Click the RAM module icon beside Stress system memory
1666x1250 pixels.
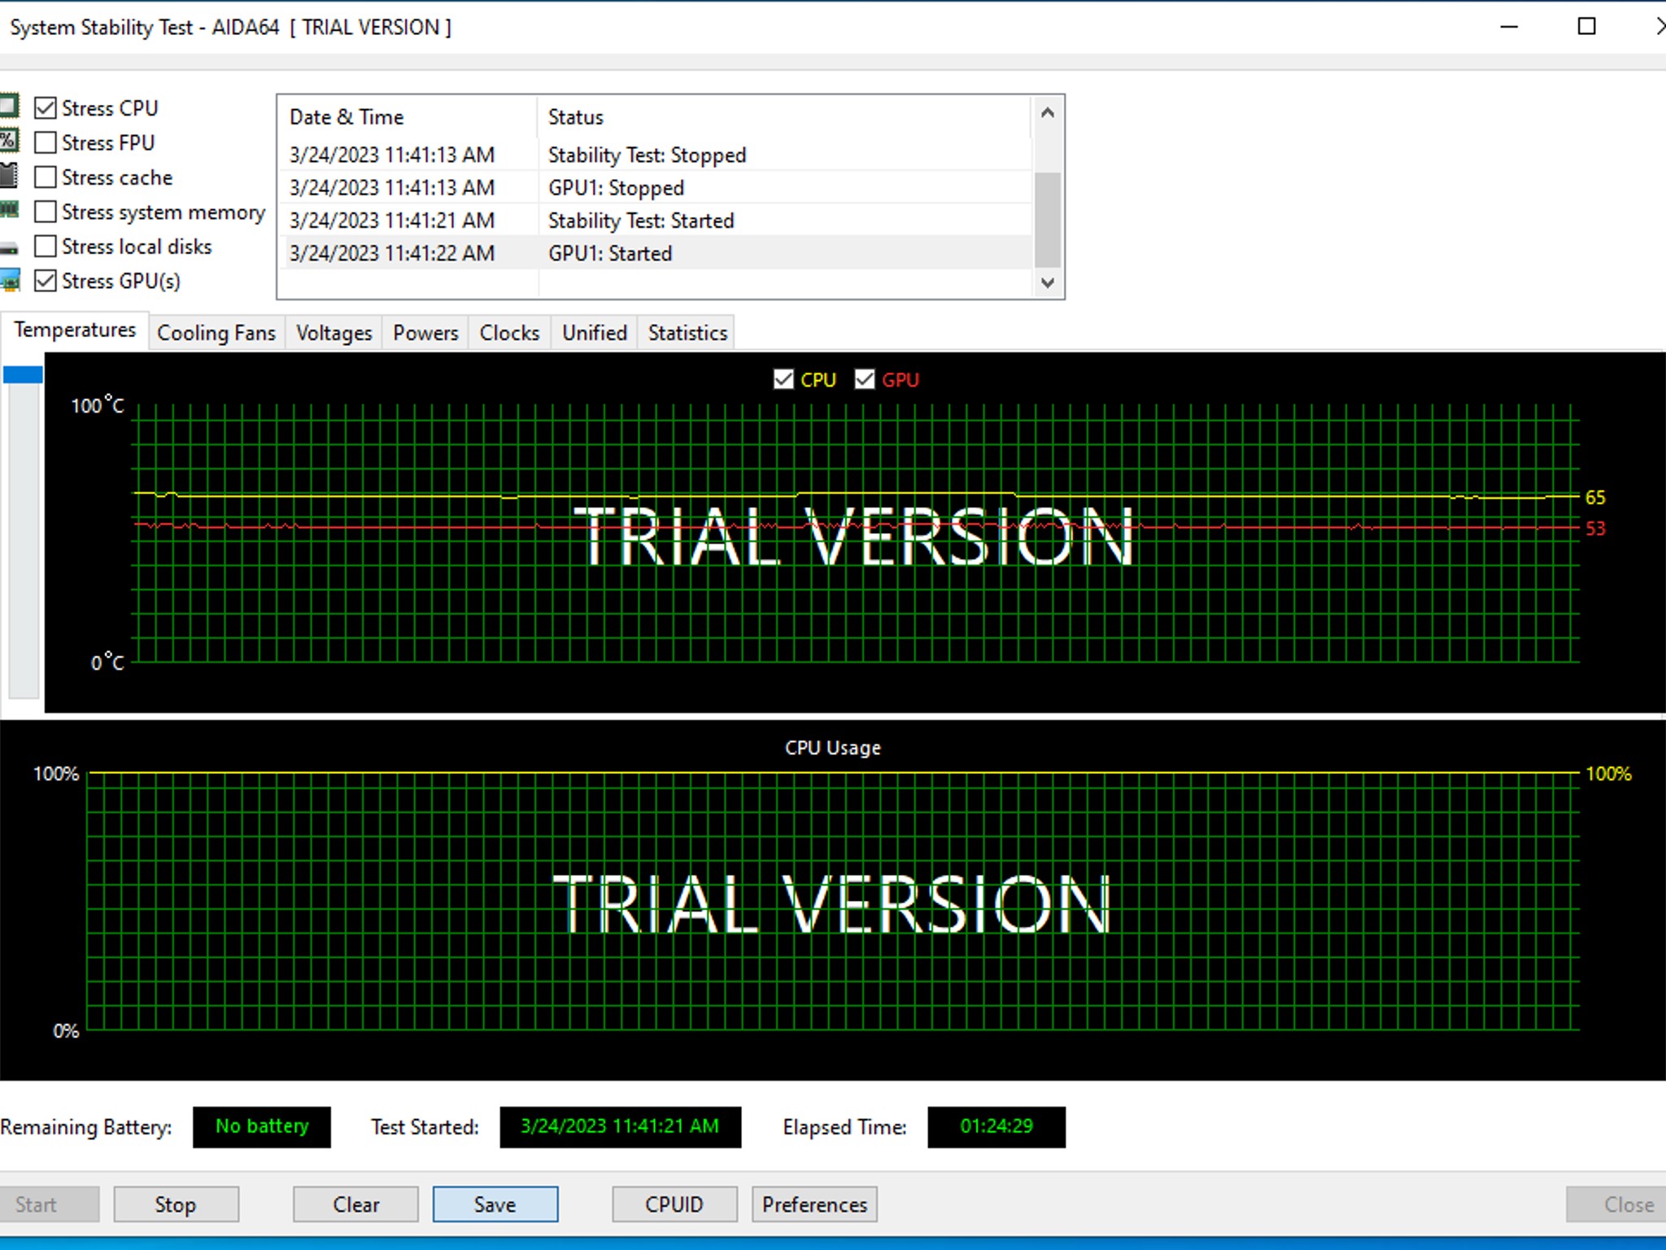coord(9,210)
